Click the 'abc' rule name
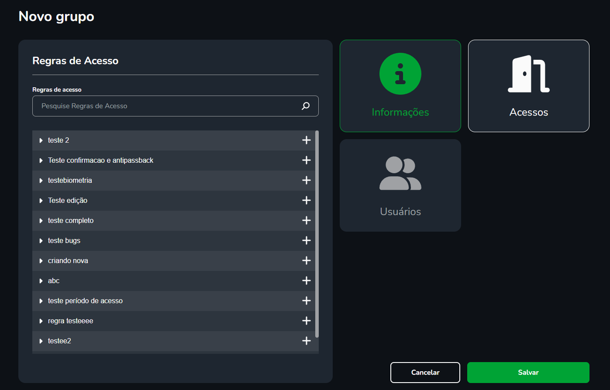The width and height of the screenshot is (610, 390). click(x=54, y=281)
